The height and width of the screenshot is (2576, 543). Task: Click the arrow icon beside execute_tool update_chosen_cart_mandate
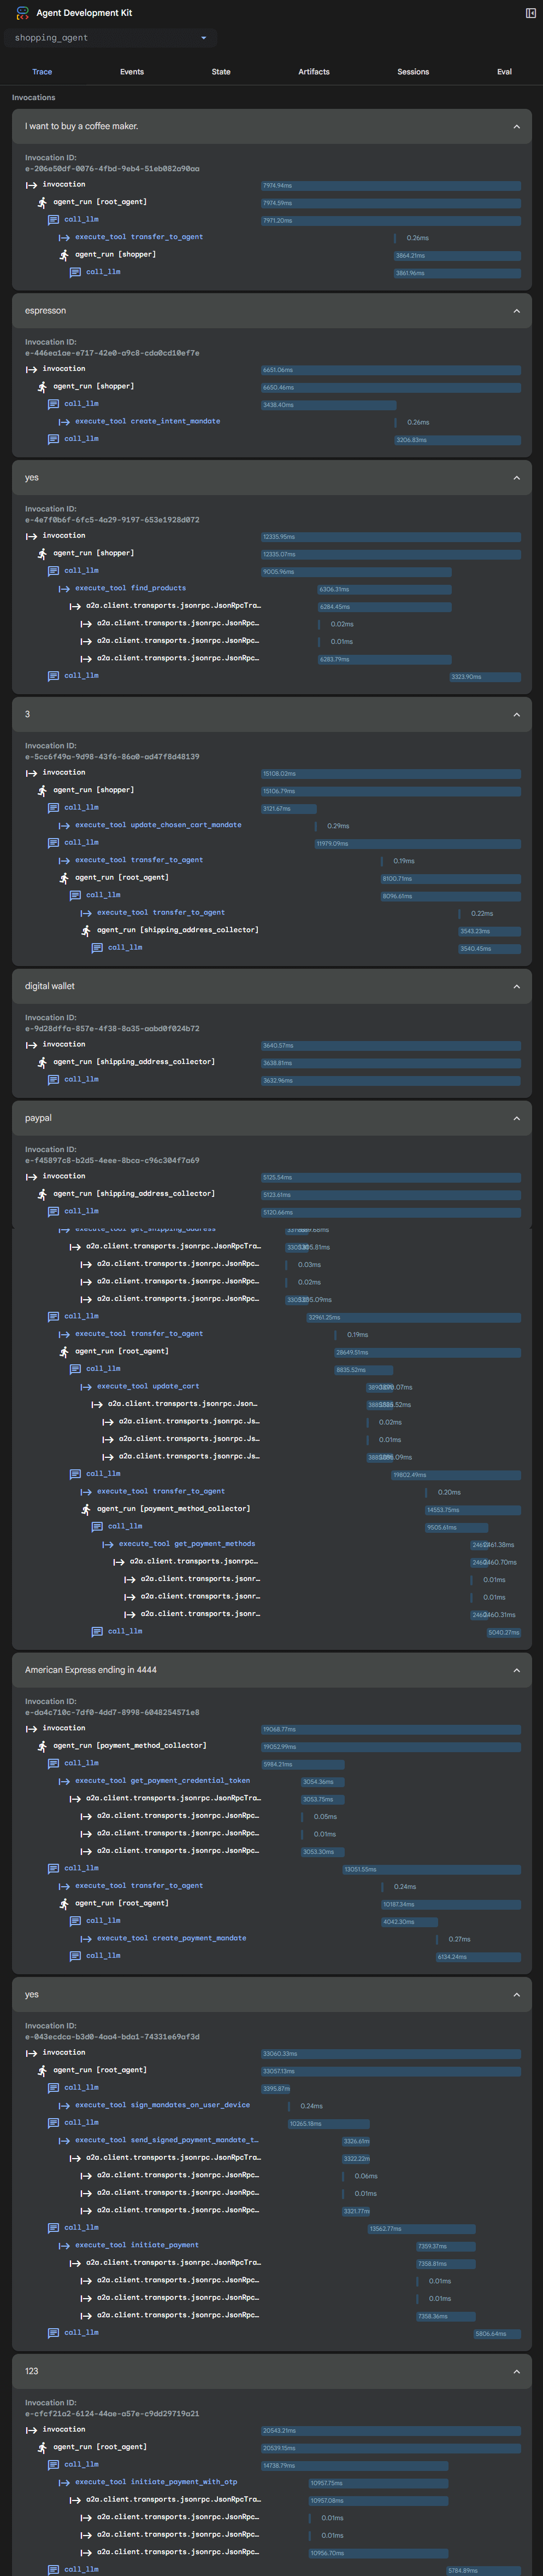pos(65,826)
